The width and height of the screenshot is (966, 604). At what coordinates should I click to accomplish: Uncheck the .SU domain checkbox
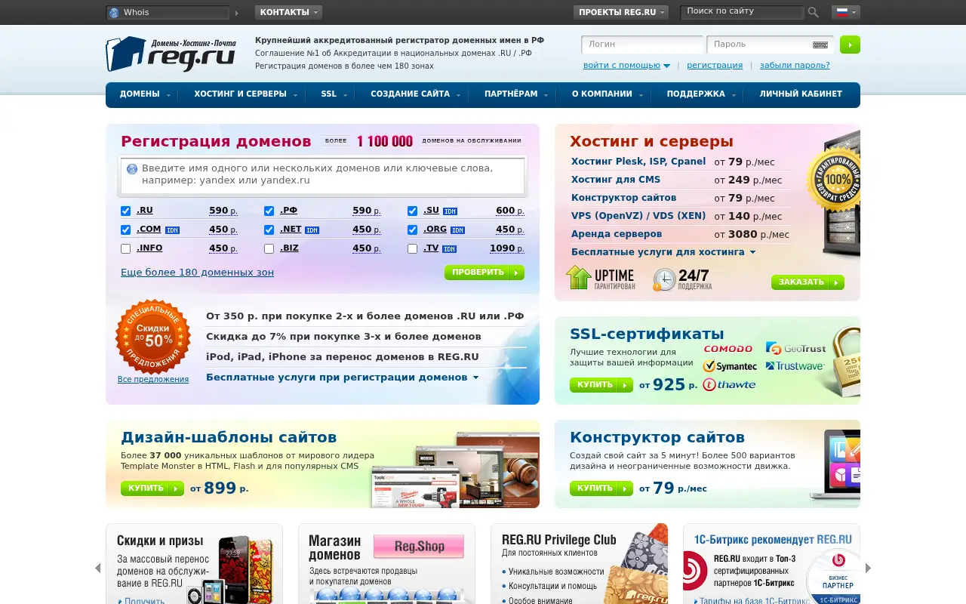(413, 211)
